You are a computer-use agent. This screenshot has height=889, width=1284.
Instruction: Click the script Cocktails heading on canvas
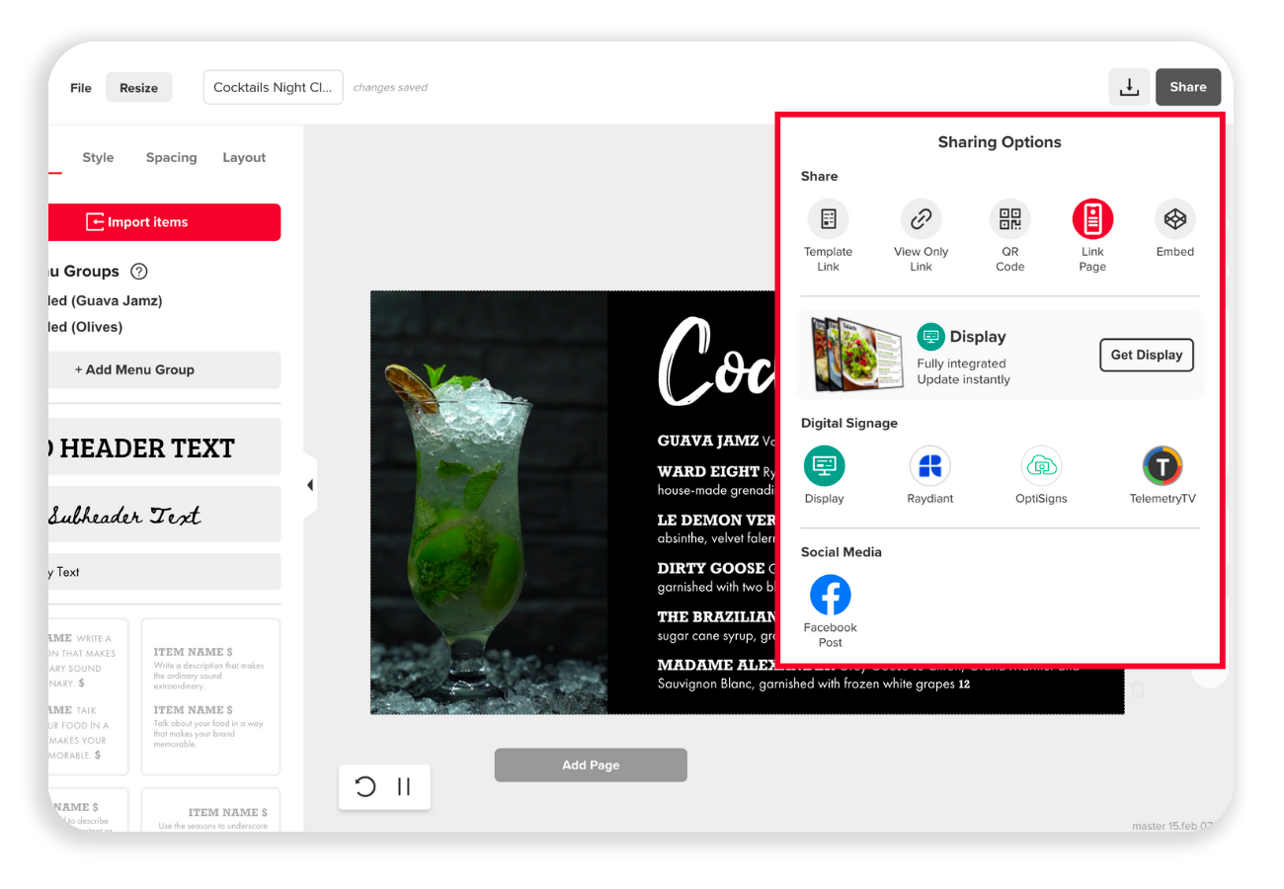[716, 361]
